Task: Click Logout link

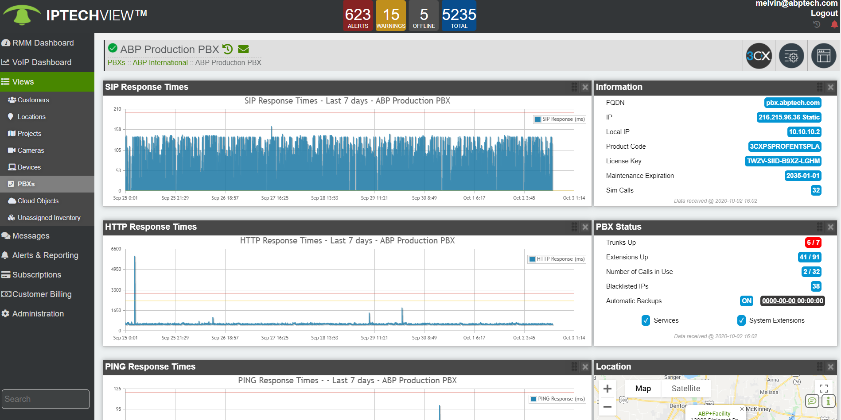Action: (824, 13)
